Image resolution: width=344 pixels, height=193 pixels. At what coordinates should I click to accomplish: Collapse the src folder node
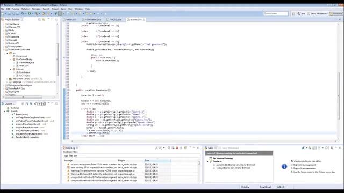[7, 53]
